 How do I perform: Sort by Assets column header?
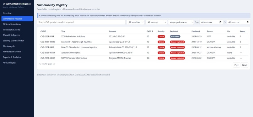pyautogui.click(x=242, y=31)
